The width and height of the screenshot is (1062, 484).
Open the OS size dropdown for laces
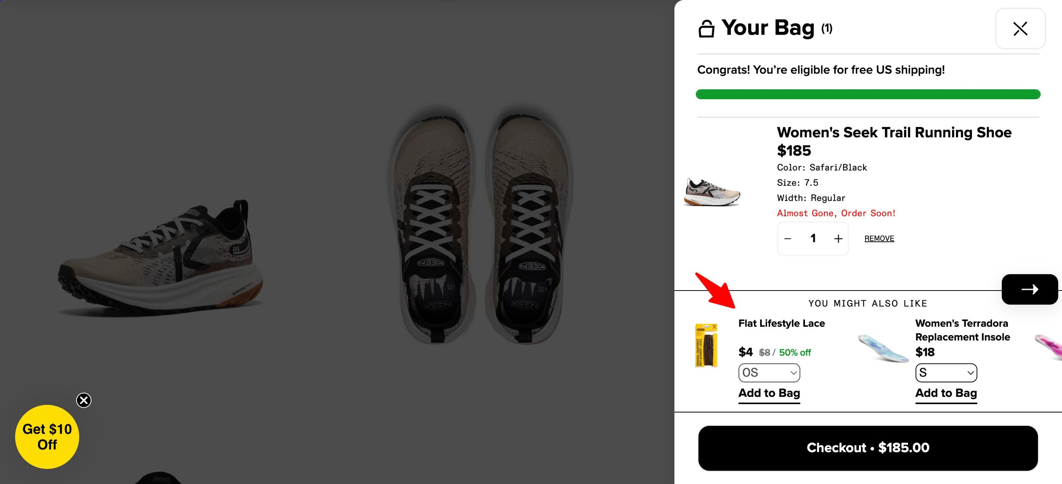click(769, 372)
